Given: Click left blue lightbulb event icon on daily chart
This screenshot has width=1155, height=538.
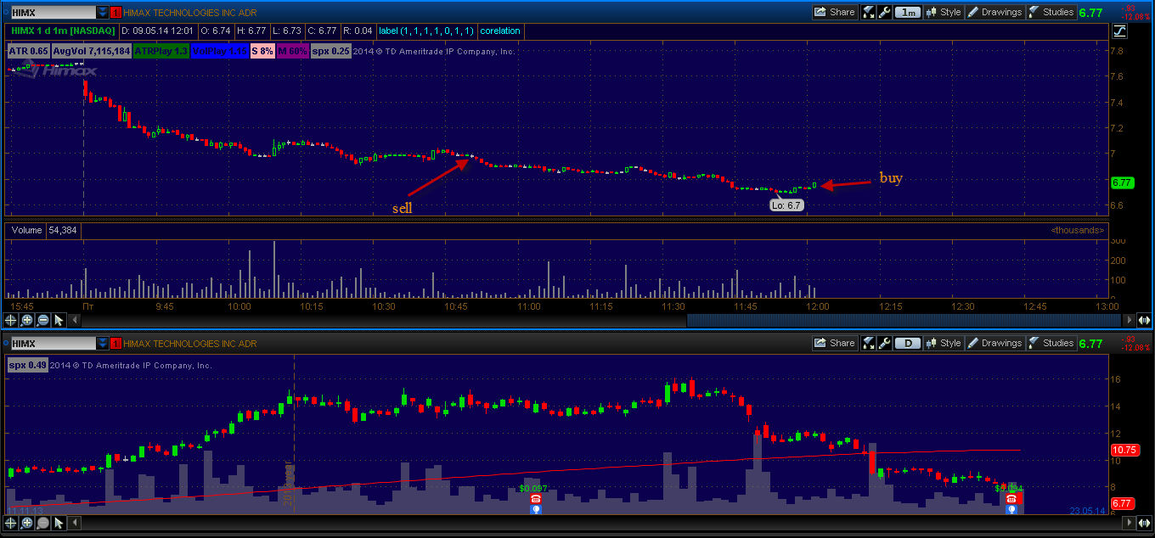Looking at the screenshot, I should [x=535, y=510].
